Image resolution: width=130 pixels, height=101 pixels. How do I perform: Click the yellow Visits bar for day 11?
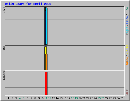pyautogui.click(x=45, y=58)
